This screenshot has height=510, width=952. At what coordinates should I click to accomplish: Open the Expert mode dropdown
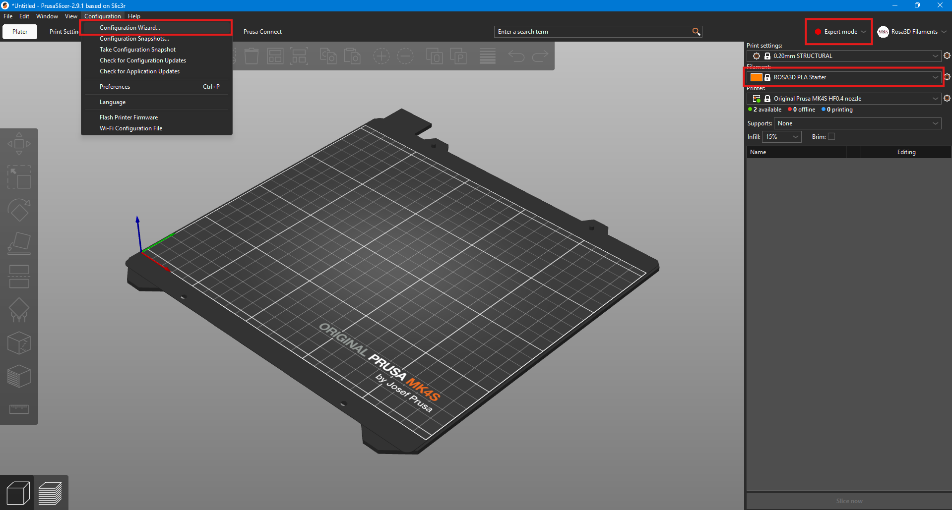click(x=840, y=32)
